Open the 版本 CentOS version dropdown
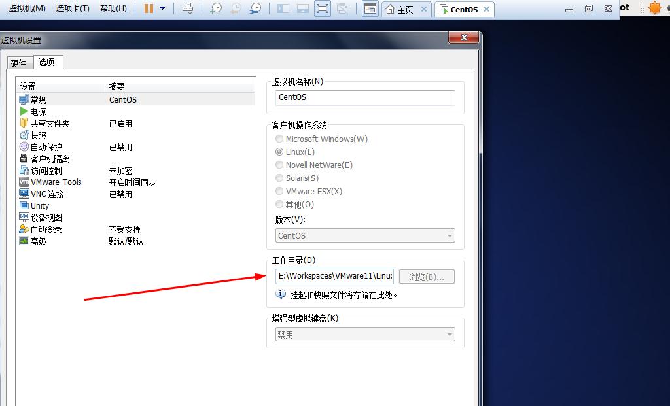The image size is (670, 406). (x=365, y=235)
